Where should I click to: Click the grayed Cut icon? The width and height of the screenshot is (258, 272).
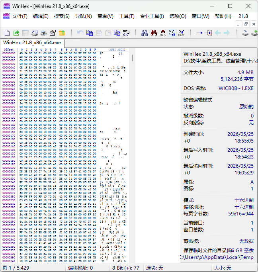point(99,33)
